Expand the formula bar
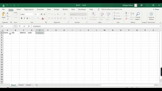Image resolution: width=162 pixels, height=91 pixels. point(160,26)
